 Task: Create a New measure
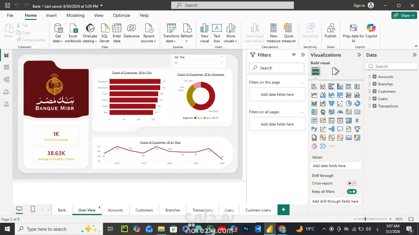tap(274, 33)
